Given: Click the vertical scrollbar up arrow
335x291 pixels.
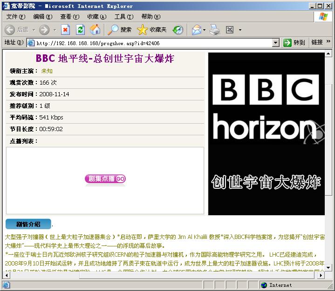Looking at the screenshot, I should click(328, 53).
